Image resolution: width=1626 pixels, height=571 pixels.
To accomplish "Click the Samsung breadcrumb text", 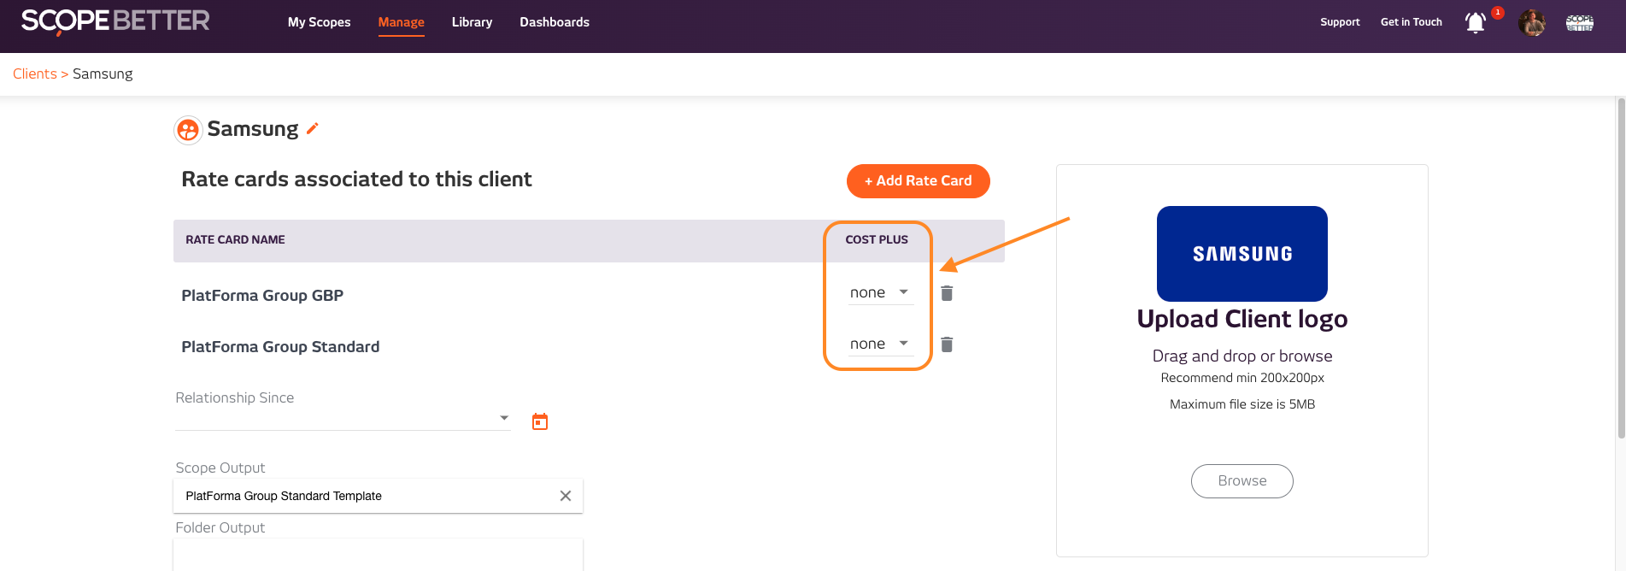I will coord(103,74).
